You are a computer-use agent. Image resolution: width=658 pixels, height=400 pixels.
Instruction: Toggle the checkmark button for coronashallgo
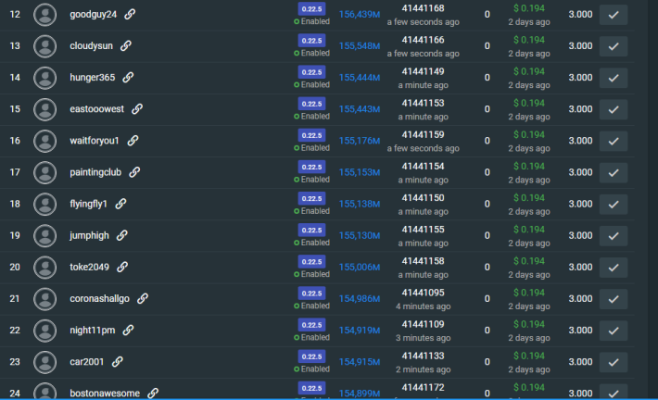[x=614, y=299]
